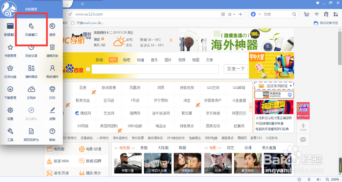Click 点此登录 to log in
This screenshot has width=342, height=182.
point(31,9)
